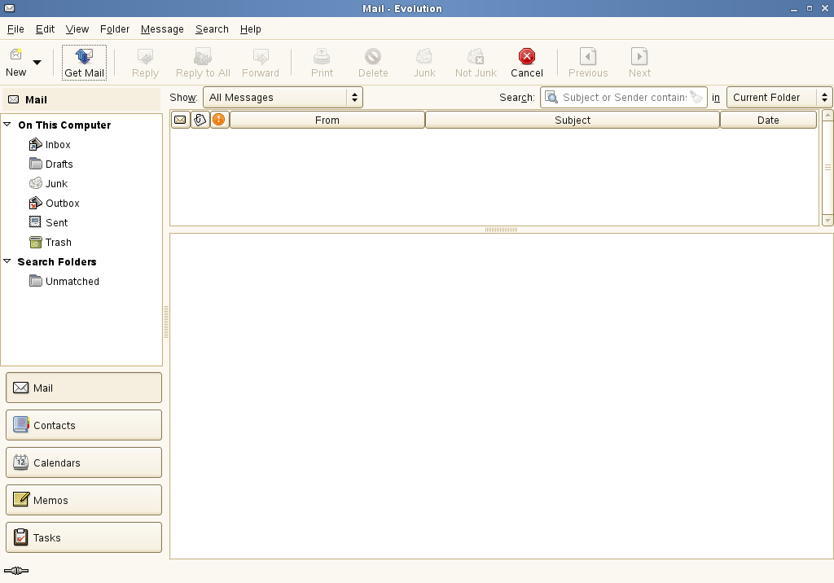Go to the Previous message
Screen dimensions: 834x583
[588, 63]
